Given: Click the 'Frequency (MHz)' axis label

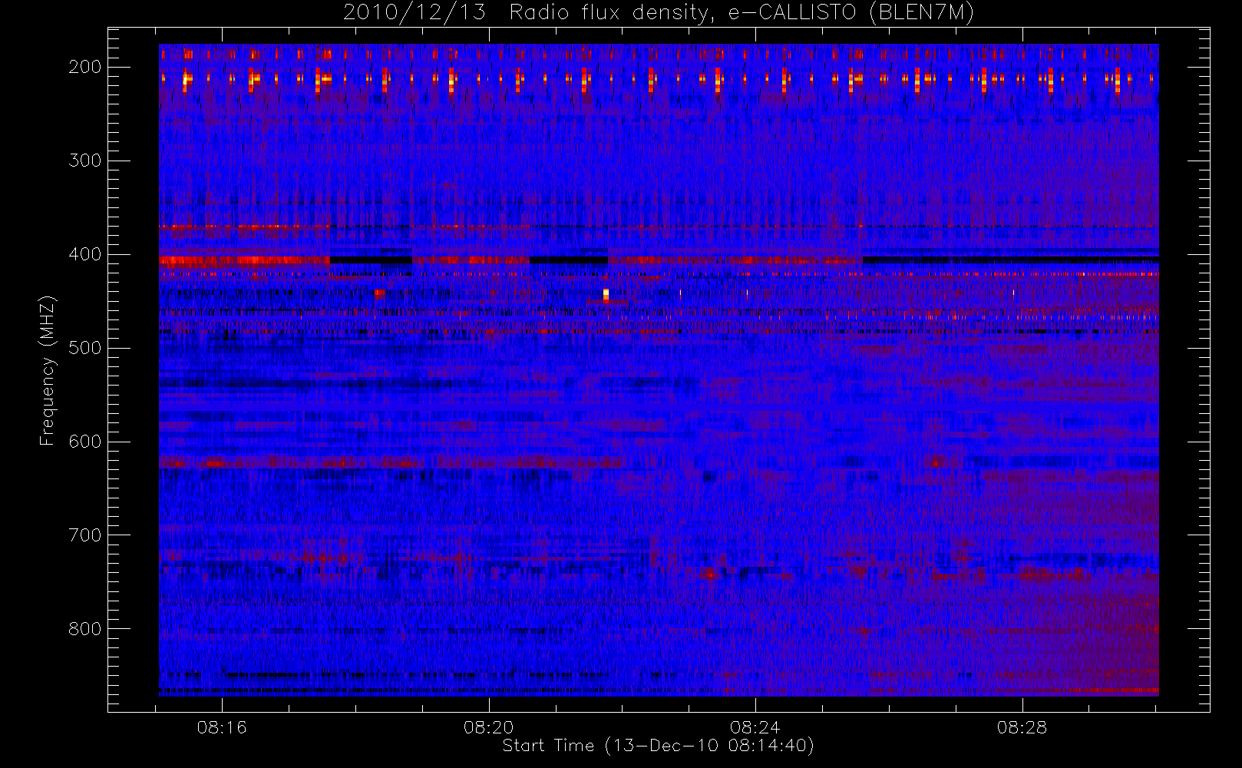Looking at the screenshot, I should [x=48, y=370].
